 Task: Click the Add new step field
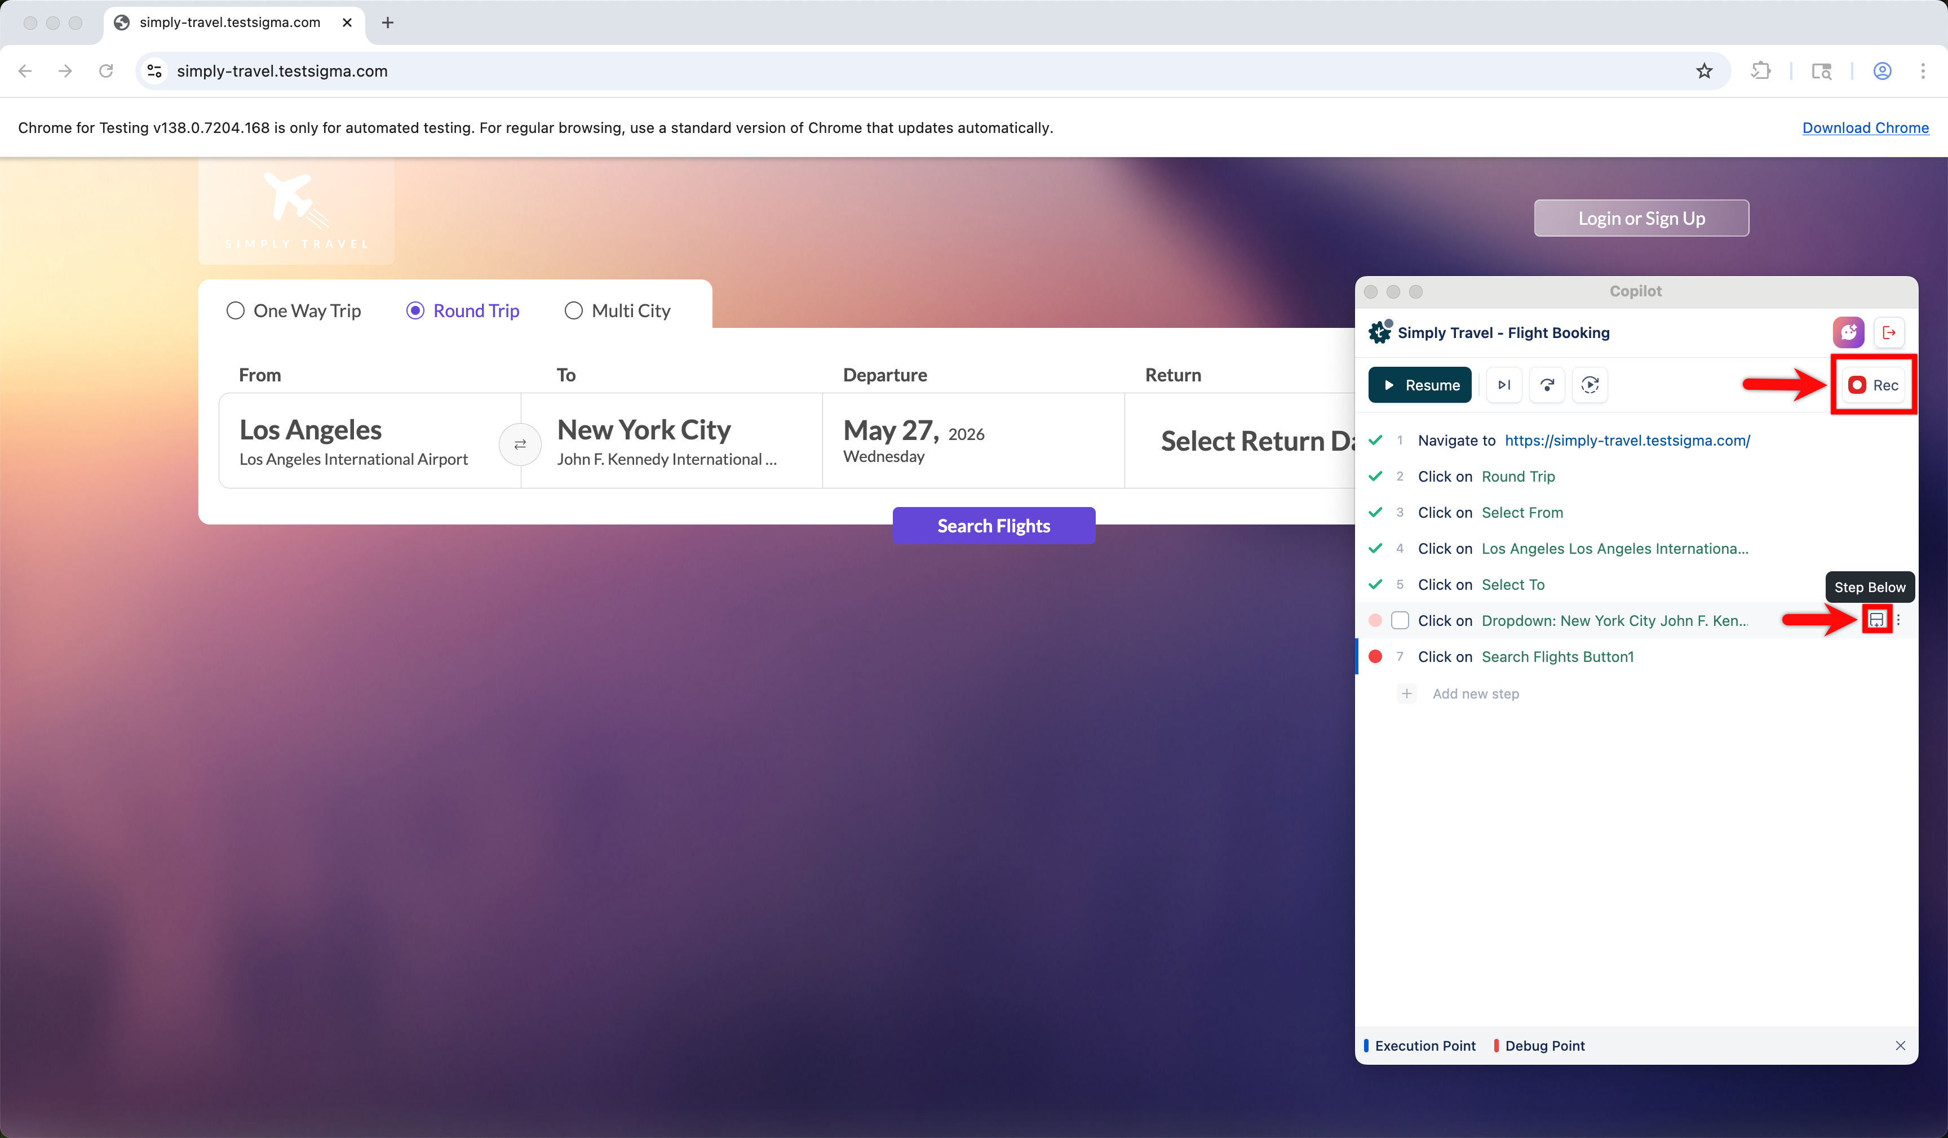(x=1476, y=694)
